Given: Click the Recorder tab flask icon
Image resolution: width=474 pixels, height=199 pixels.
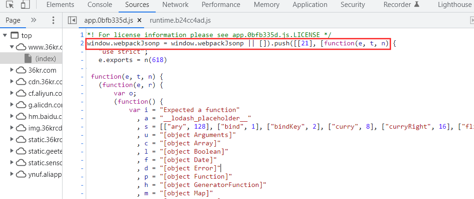Looking at the screenshot, I should pos(417,5).
